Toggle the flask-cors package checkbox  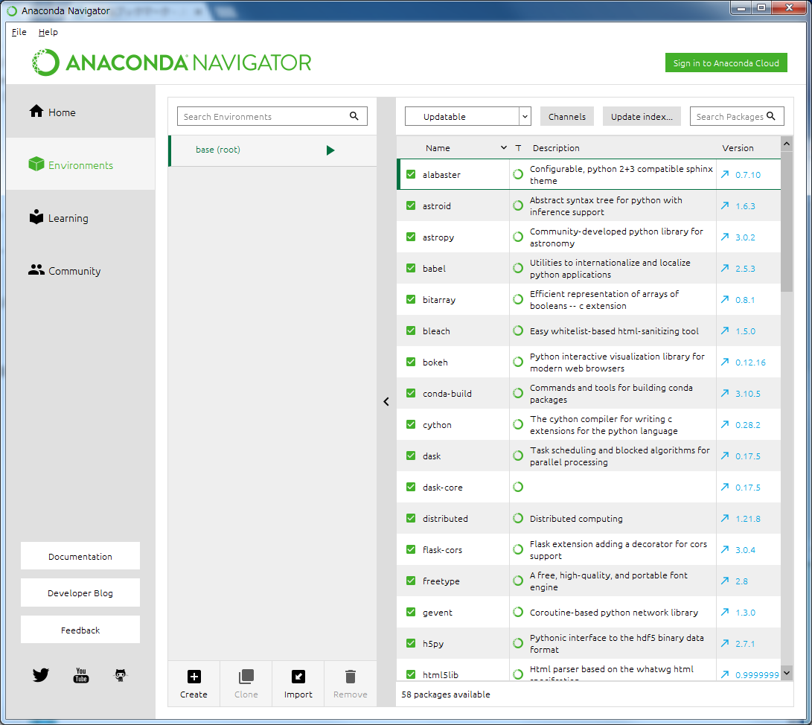point(411,549)
